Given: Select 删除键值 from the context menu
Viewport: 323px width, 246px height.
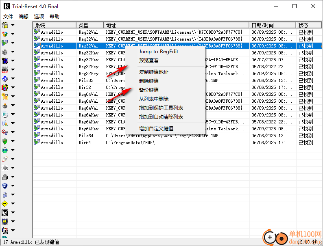Looking at the screenshot, I should [149, 81].
